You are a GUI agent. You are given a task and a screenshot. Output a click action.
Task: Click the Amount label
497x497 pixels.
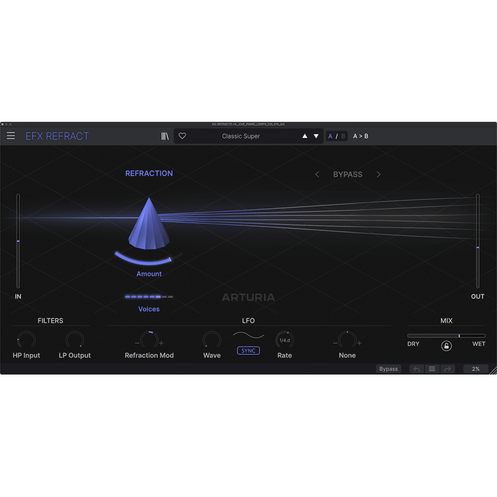click(149, 274)
